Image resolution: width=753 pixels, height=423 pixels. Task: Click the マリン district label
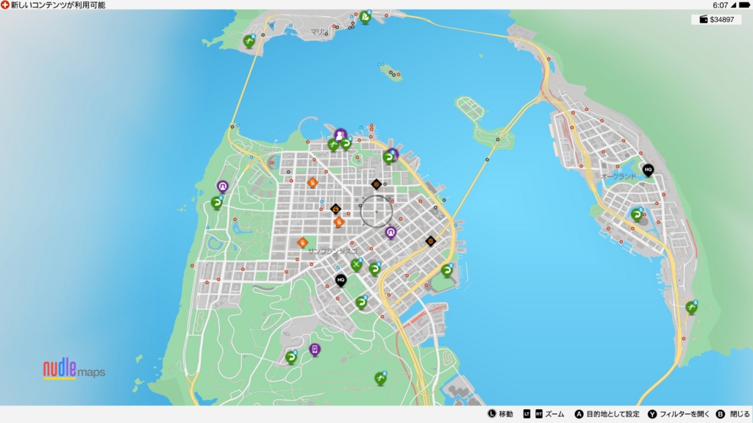tap(318, 32)
